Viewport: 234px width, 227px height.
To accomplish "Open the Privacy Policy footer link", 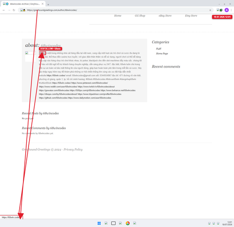I will [73, 149].
